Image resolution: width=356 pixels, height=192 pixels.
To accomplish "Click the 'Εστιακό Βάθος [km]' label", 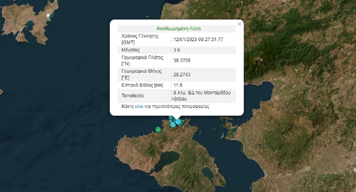I will (x=142, y=85).
